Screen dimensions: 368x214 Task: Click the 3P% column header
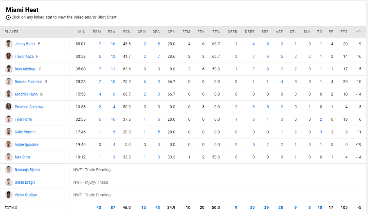click(171, 32)
